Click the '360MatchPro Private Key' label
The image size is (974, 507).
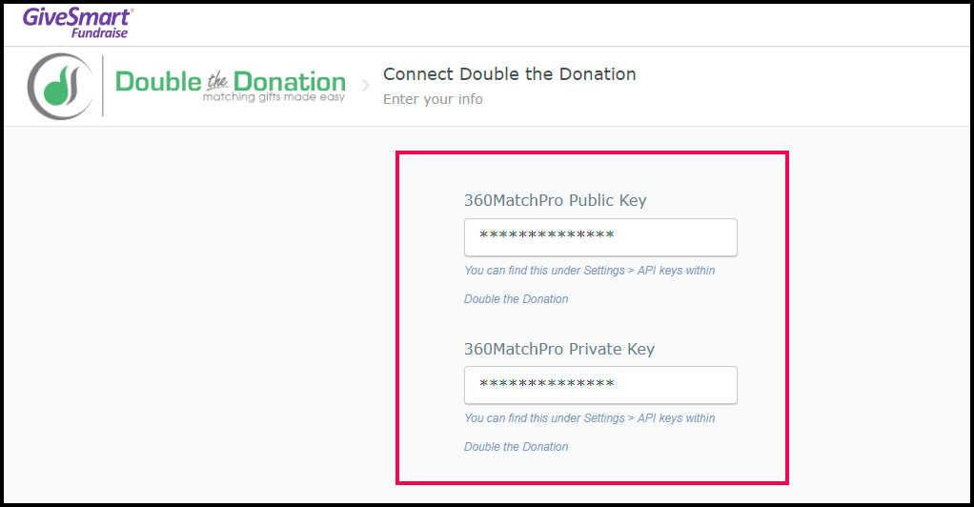coord(558,349)
